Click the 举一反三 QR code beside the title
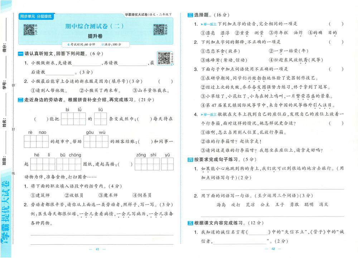358x258 pixels. tap(29, 30)
